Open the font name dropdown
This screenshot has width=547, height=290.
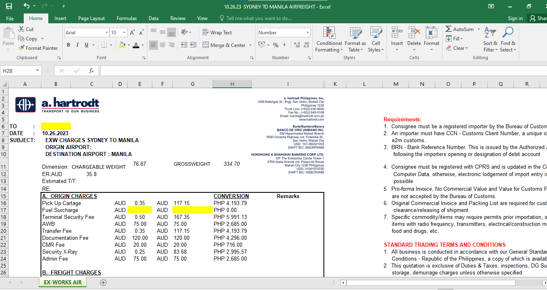[106, 33]
